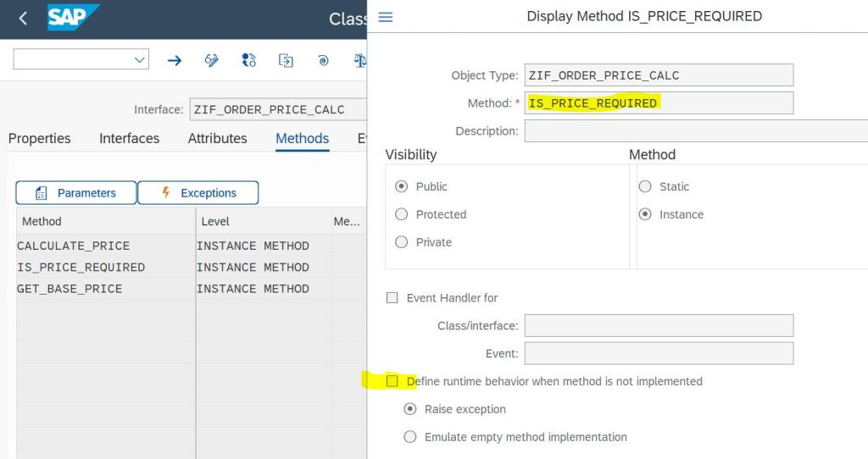The image size is (868, 459).
Task: Click the back arrow in SAP header
Action: 23,18
